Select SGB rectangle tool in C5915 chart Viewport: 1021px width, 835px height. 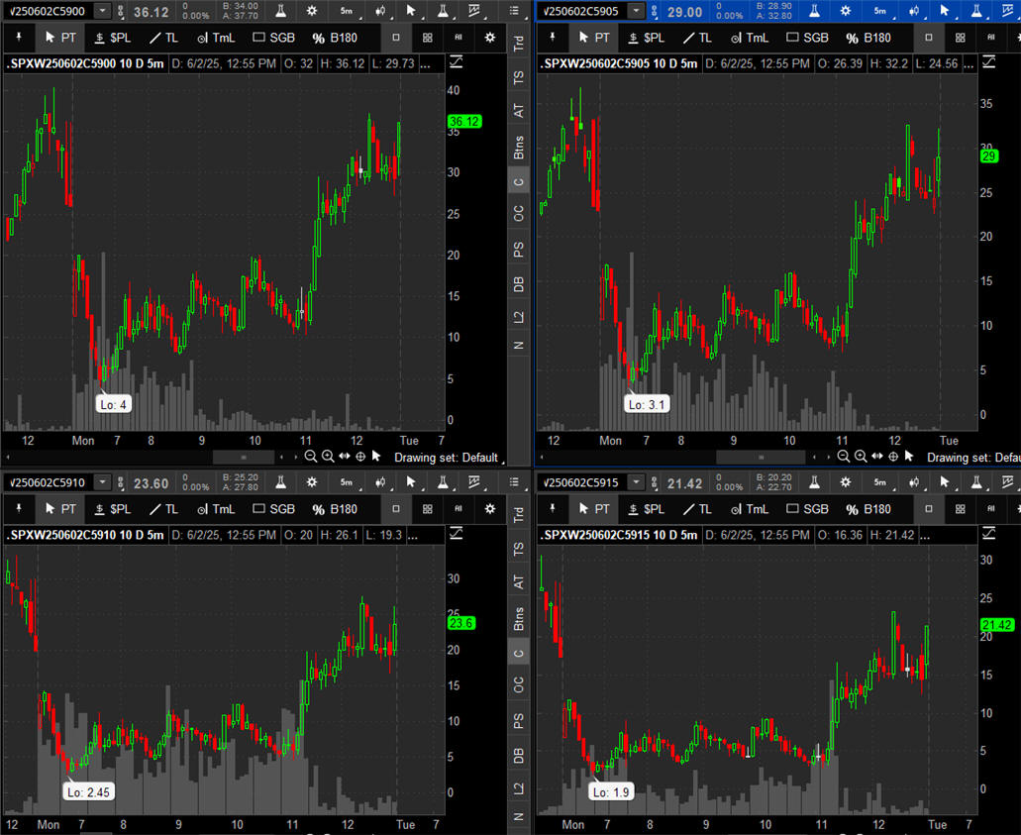[x=807, y=509]
